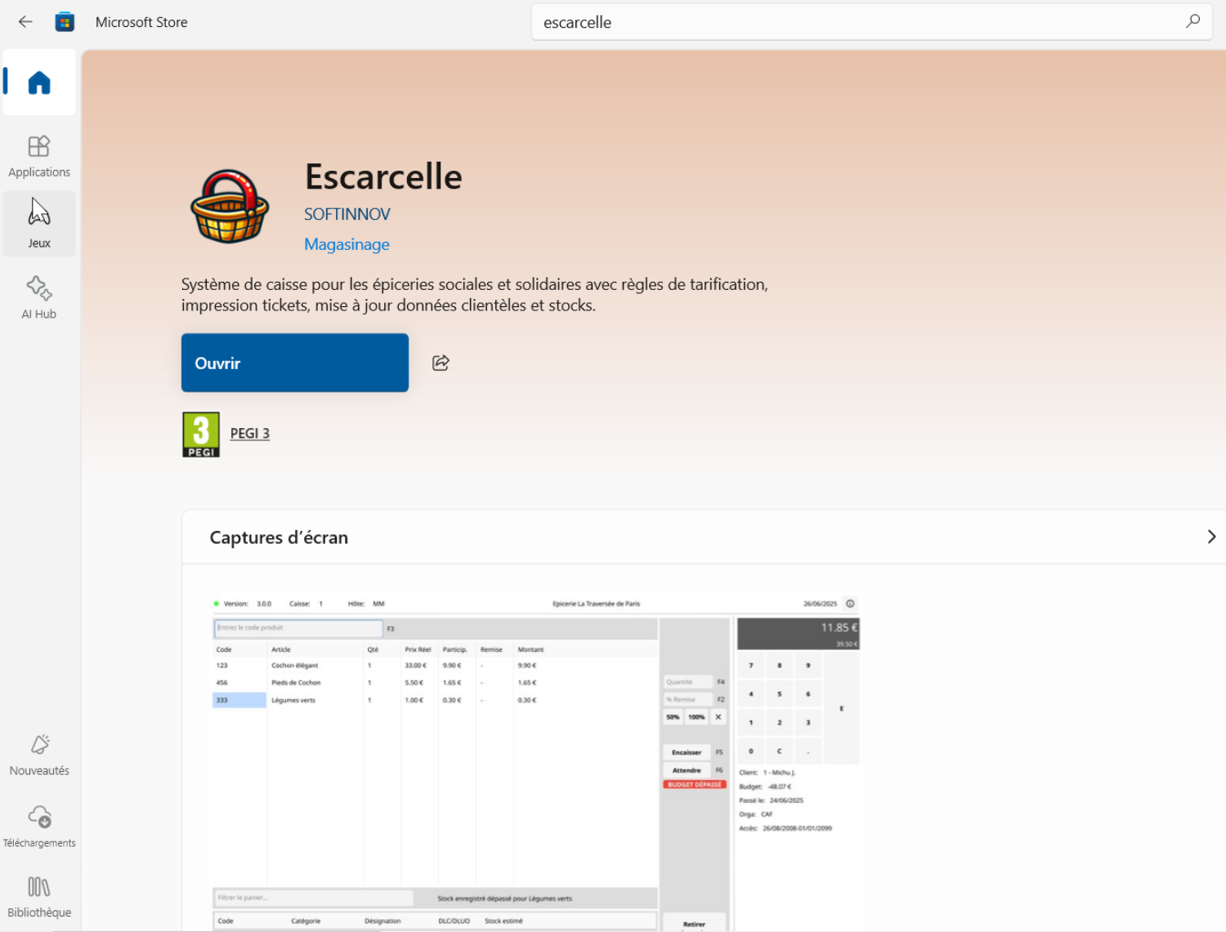
Task: Open the Home section in sidebar
Action: 39,82
